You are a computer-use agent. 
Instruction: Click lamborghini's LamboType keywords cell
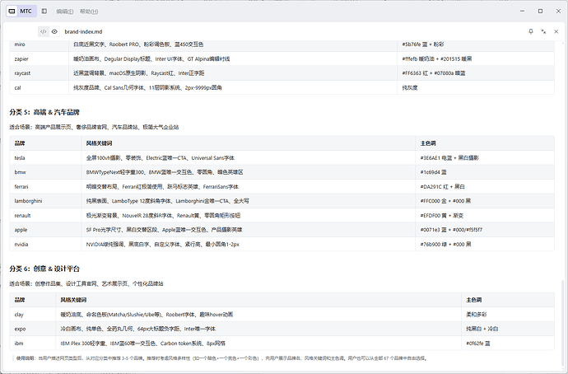249,201
